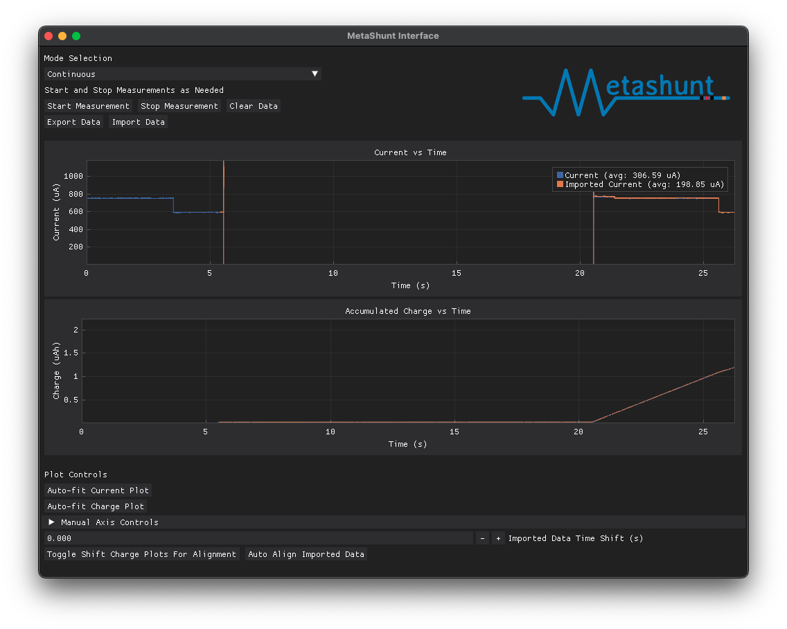The image size is (787, 629).
Task: Click the minus stepper for time shift
Action: point(481,538)
